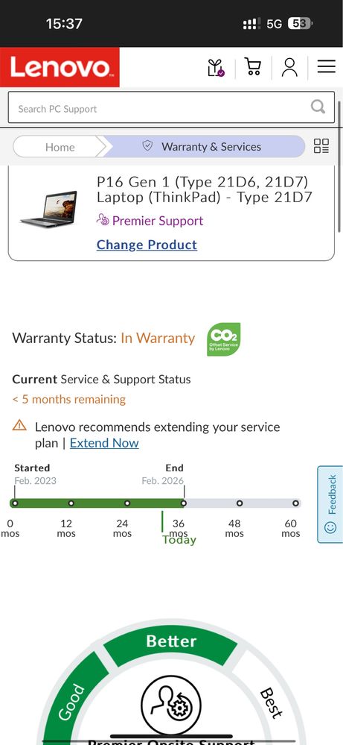Click the ThinkPad P16 laptop thumbnail
Viewport: 343px width, 745px height.
pyautogui.click(x=49, y=210)
